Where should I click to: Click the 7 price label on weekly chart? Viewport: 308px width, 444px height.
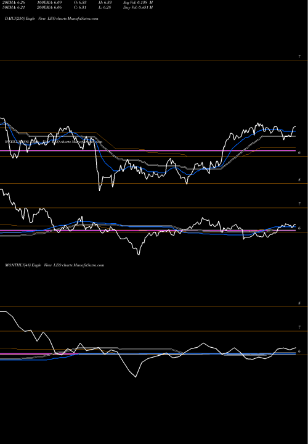[299, 204]
